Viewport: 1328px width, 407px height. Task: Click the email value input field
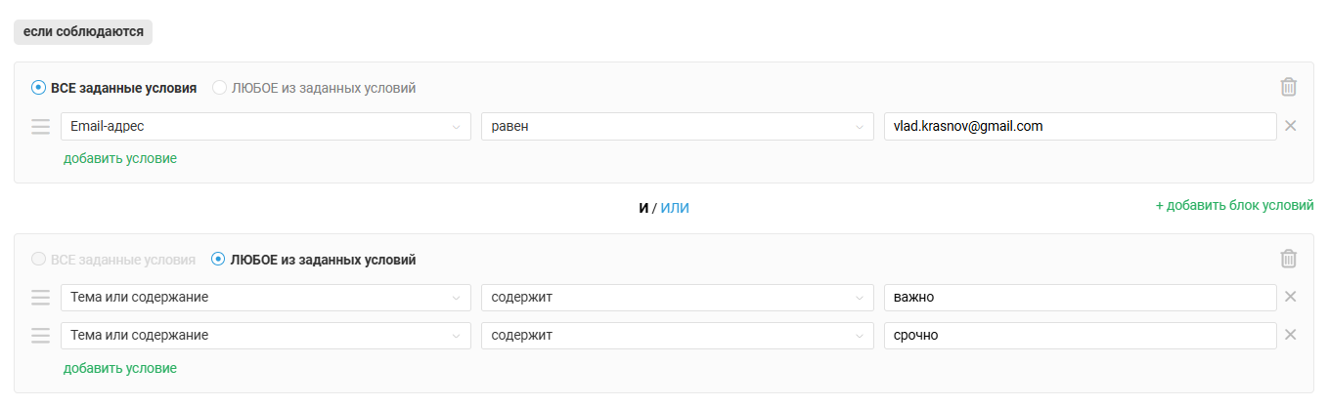(x=1079, y=127)
